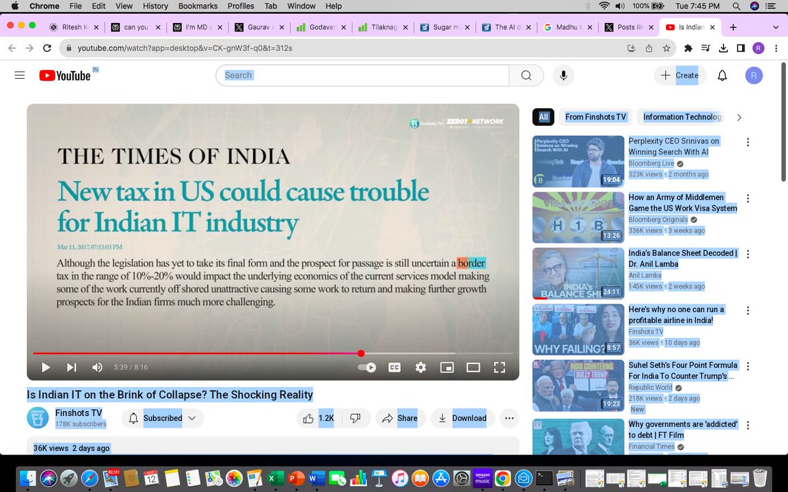Show more filter chips arrow
This screenshot has width=788, height=492.
(739, 117)
